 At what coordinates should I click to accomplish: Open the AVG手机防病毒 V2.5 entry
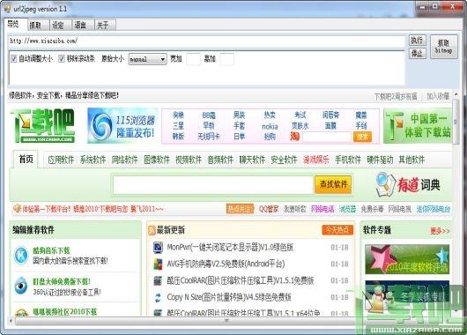coord(226,264)
